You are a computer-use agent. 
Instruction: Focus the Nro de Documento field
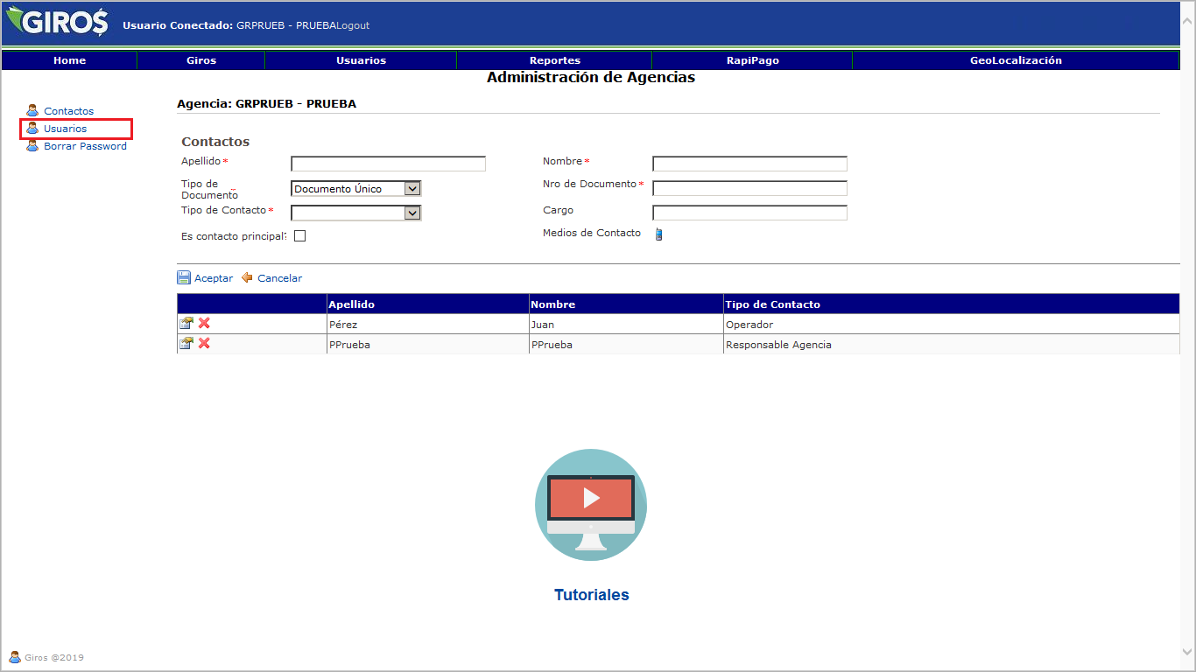pyautogui.click(x=749, y=188)
